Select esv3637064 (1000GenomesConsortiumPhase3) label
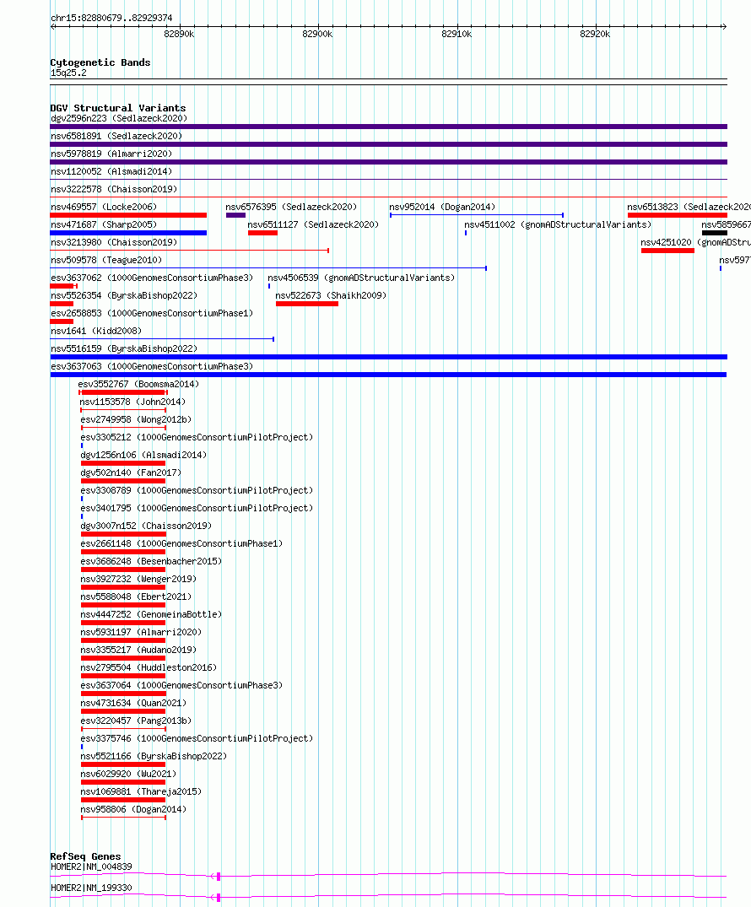This screenshot has width=751, height=907. [x=181, y=686]
